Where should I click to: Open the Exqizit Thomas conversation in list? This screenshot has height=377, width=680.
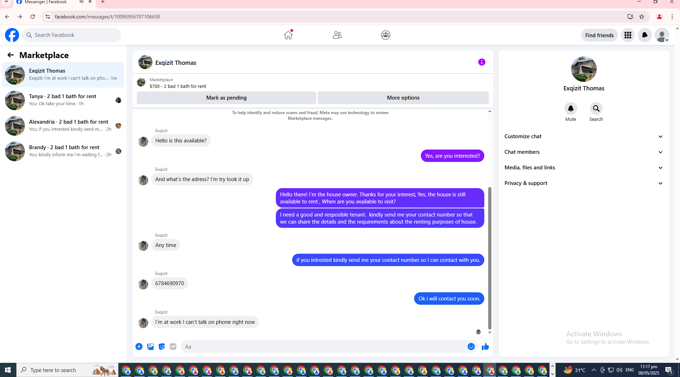[63, 75]
